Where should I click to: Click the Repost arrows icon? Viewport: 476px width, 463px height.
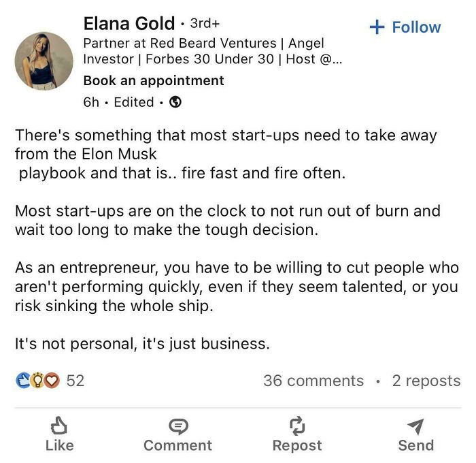click(x=297, y=426)
